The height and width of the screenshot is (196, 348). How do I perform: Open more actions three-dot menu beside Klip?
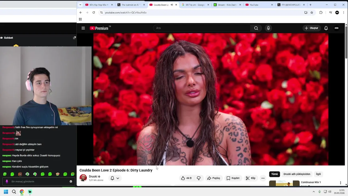[x=263, y=178]
